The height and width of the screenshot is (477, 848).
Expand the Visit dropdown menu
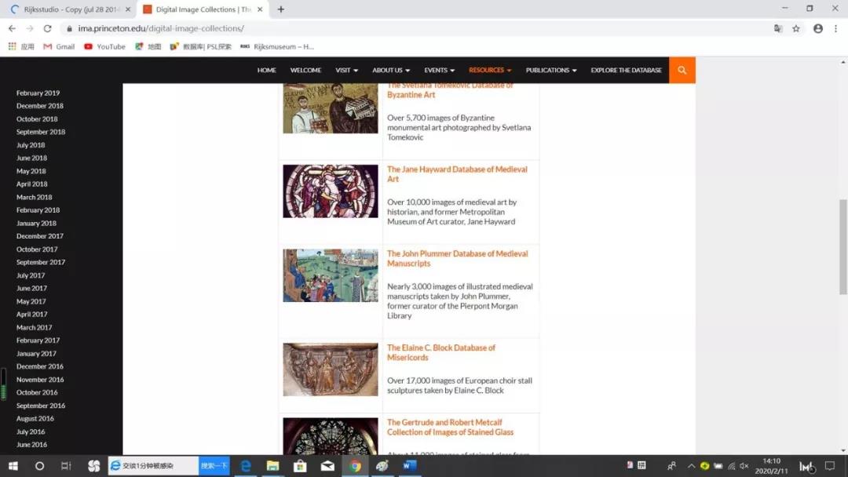coord(346,70)
